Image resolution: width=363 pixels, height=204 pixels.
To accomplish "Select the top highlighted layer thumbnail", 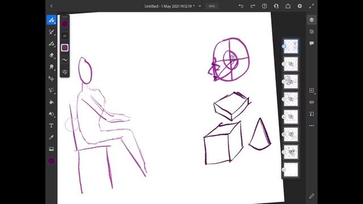I will [x=291, y=46].
